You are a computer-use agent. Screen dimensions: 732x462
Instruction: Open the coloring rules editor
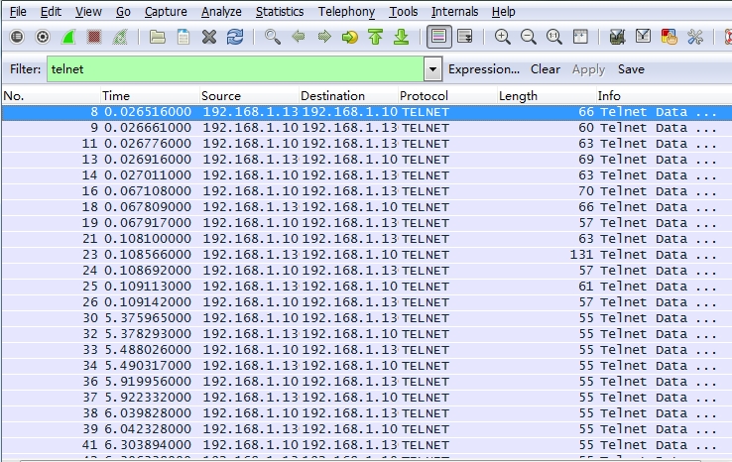(670, 37)
